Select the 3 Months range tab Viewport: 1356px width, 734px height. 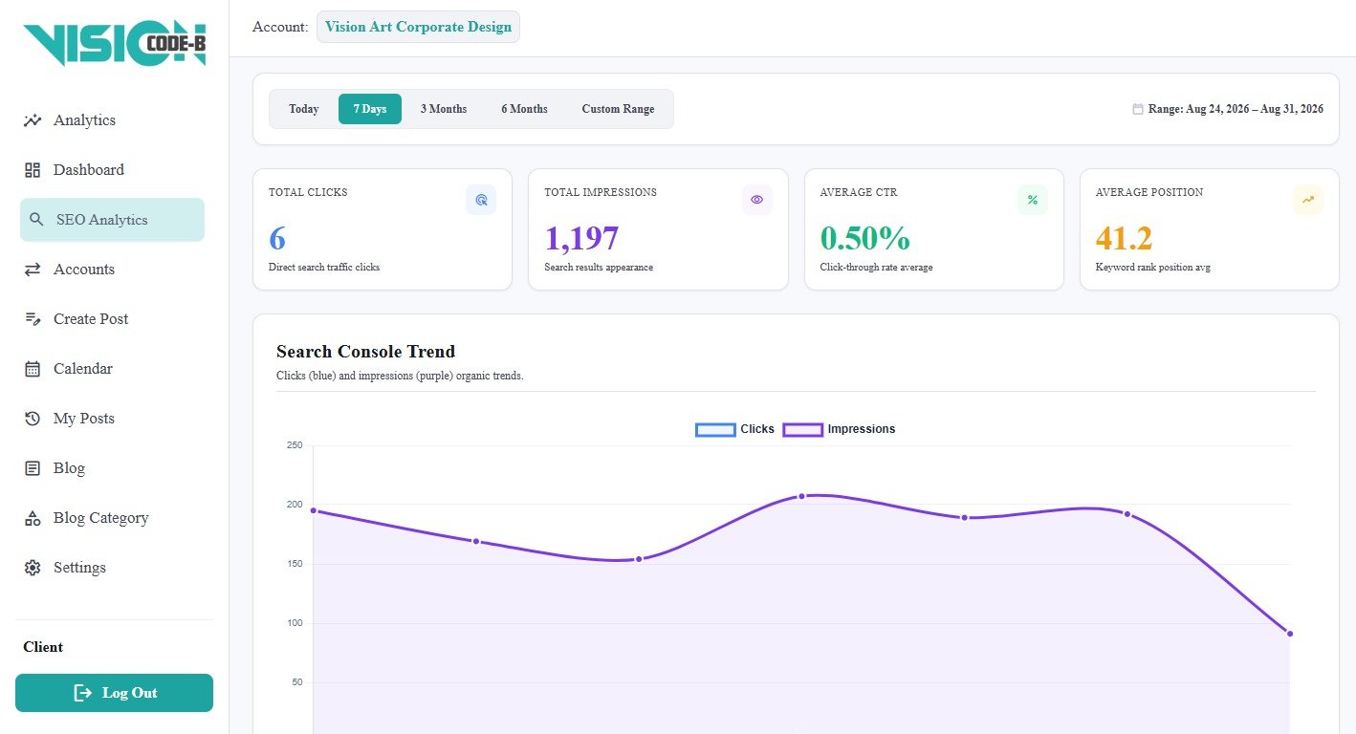click(444, 109)
